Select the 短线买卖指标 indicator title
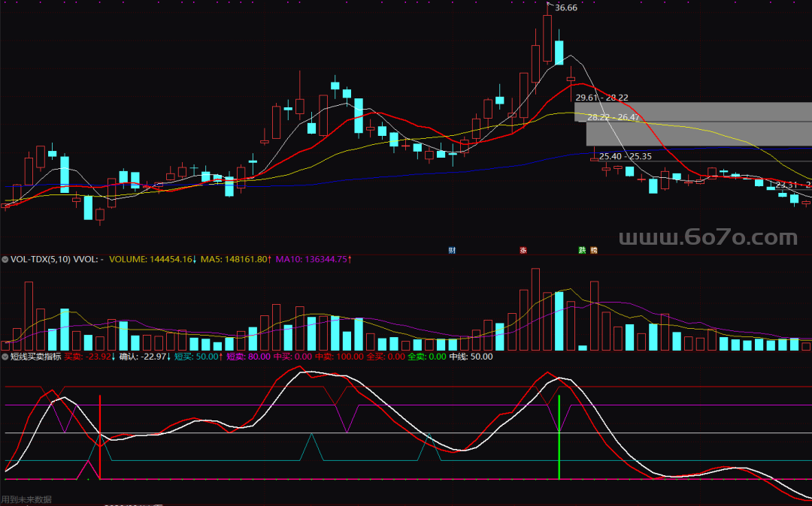 pyautogui.click(x=35, y=357)
